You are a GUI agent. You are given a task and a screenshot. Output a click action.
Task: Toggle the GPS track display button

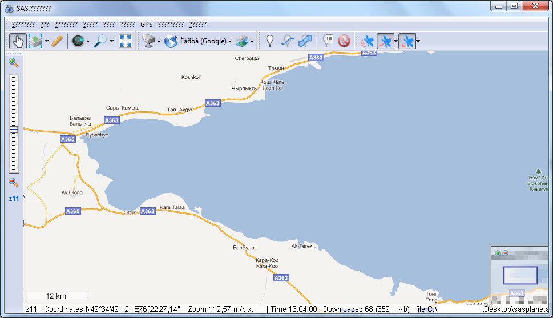click(385, 41)
